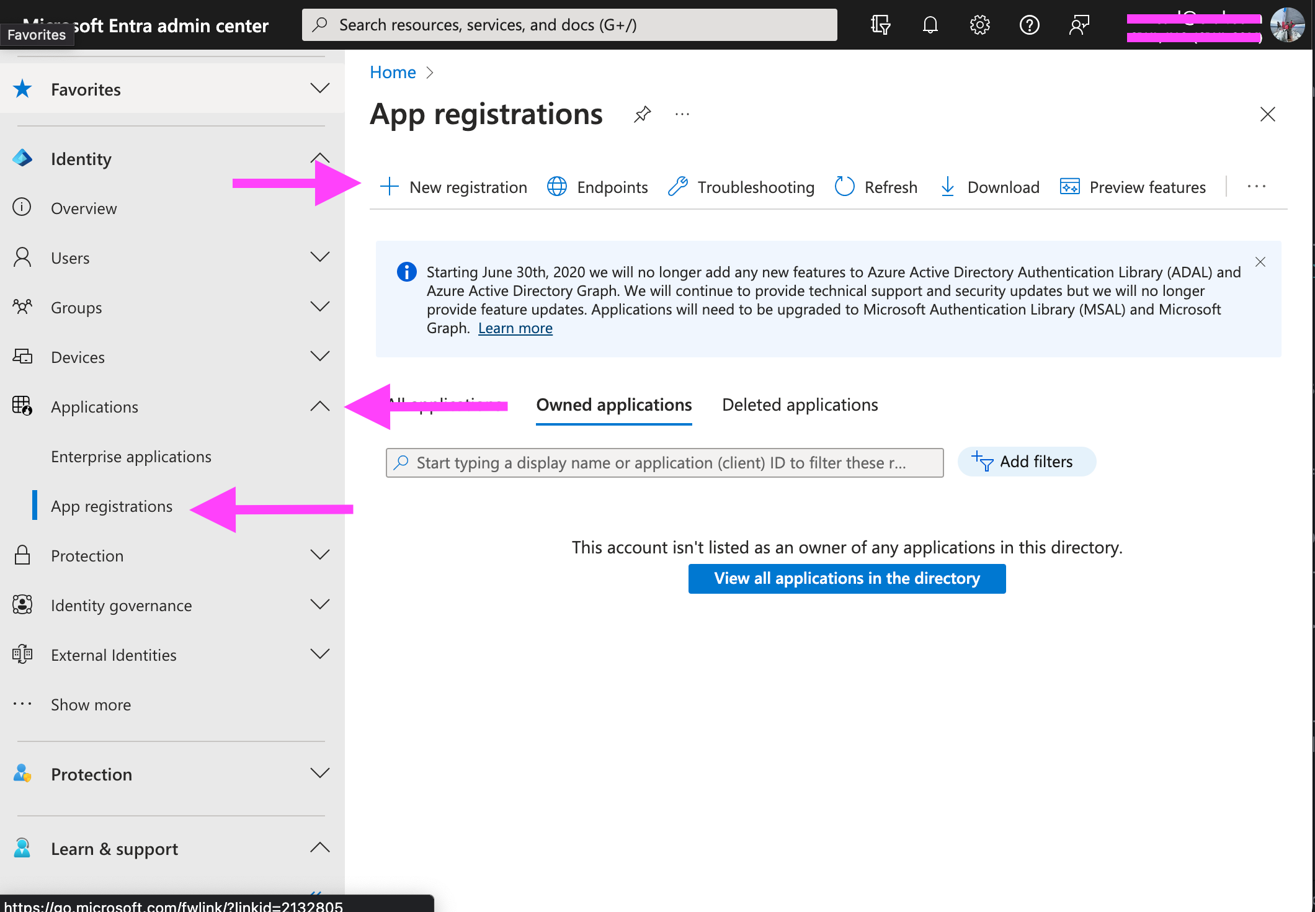Expand External Identities chevron
This screenshot has height=912, width=1315.
coord(319,654)
